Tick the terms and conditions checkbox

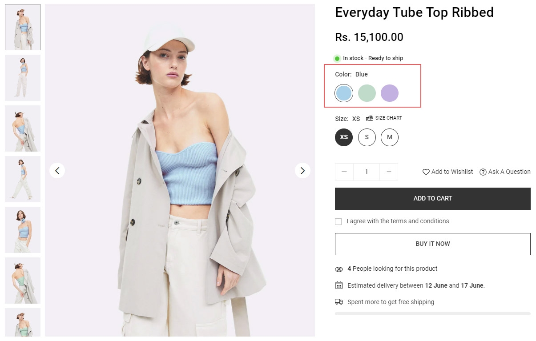pyautogui.click(x=339, y=221)
